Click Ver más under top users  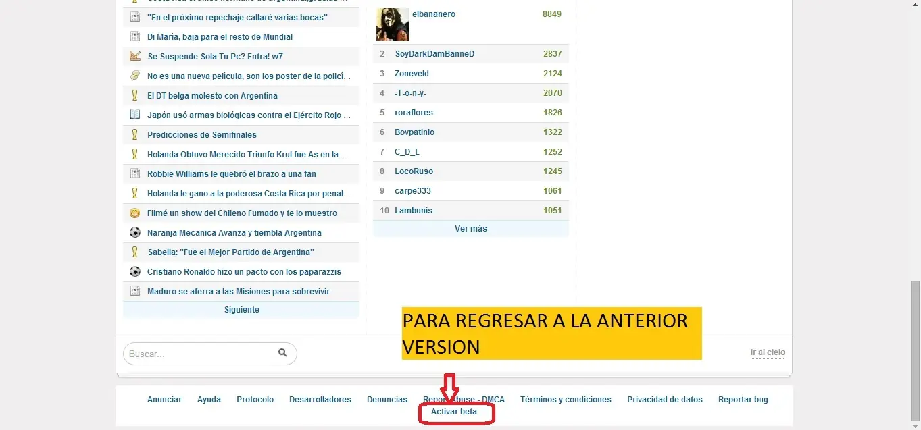[x=471, y=228]
